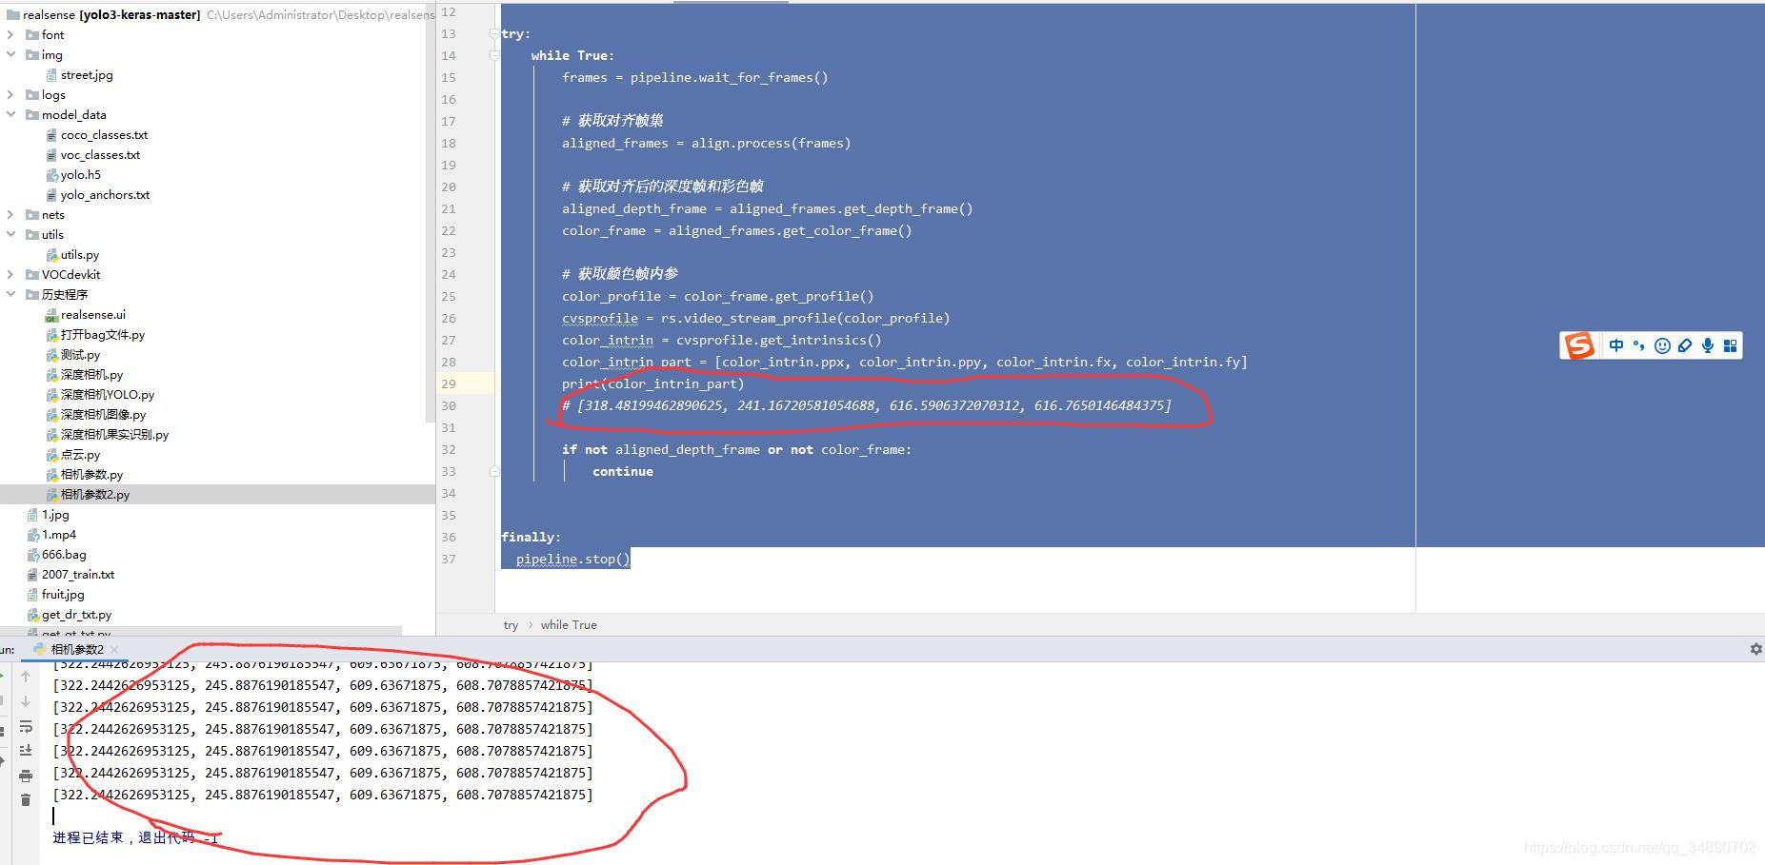
Task: Select 1.jpg in project tree
Action: click(55, 514)
